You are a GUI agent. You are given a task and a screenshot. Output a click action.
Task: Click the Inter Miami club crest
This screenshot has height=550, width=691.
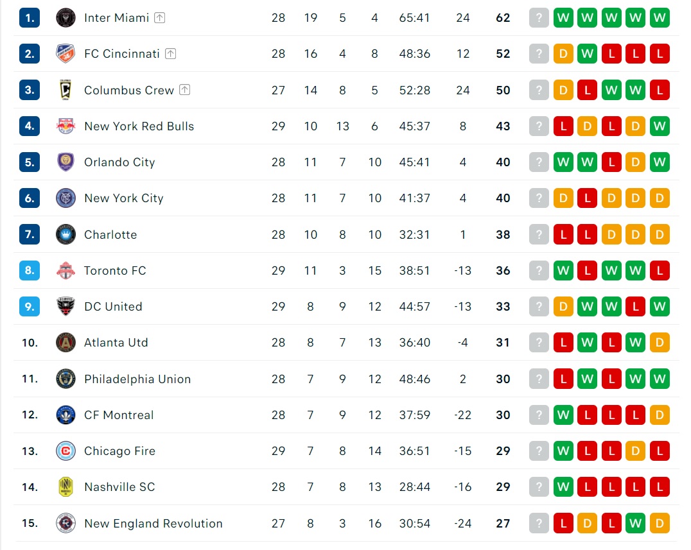tap(66, 17)
